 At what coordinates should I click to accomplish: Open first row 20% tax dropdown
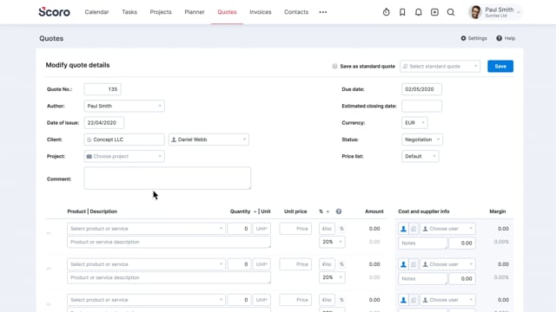332,242
